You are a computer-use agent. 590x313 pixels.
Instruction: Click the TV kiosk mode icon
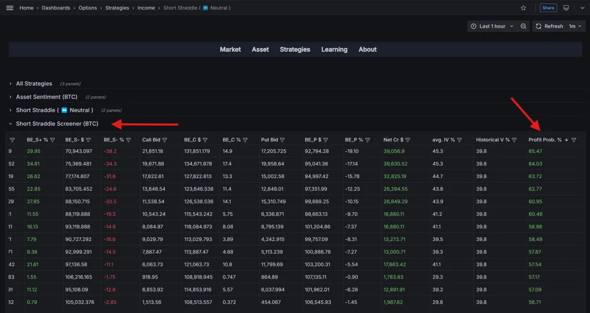pyautogui.click(x=566, y=8)
